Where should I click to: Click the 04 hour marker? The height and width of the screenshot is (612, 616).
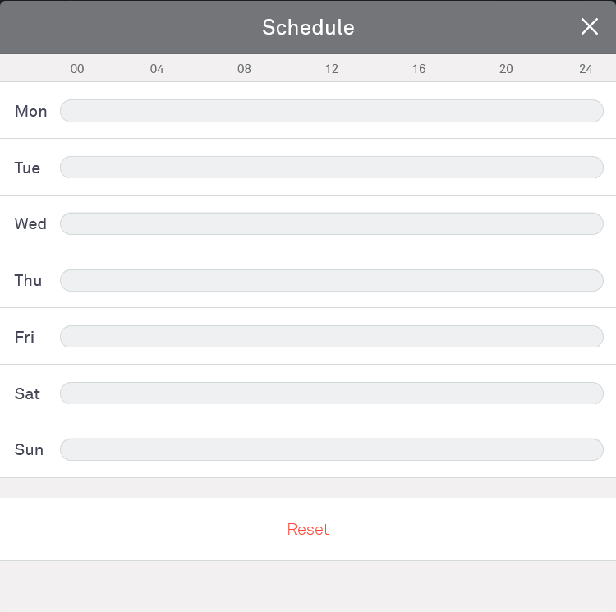(157, 69)
